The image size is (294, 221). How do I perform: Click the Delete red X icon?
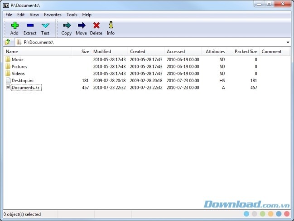[96, 25]
